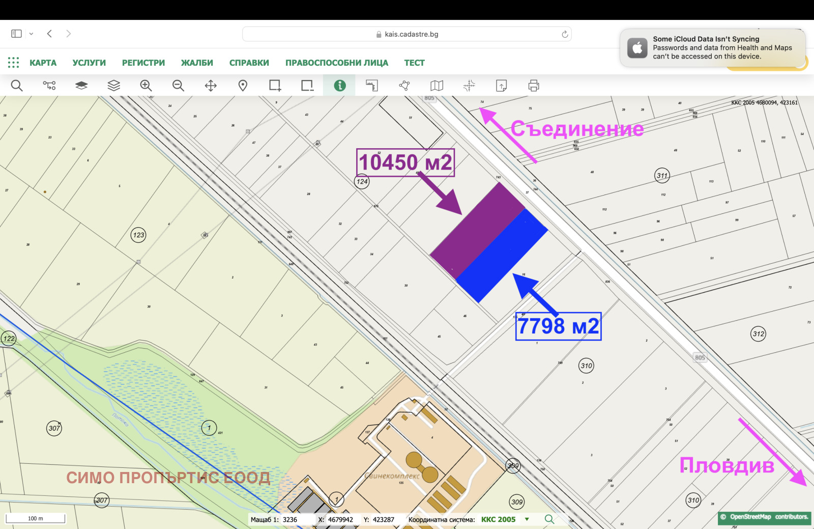Switch to the СПРАВКИ menu
Viewport: 814px width, 529px height.
click(249, 62)
